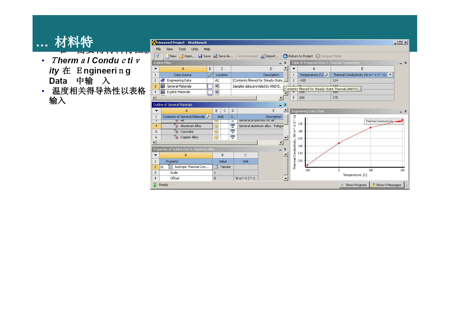Tick the edit checkbox for Explicit Materials

(x=210, y=92)
